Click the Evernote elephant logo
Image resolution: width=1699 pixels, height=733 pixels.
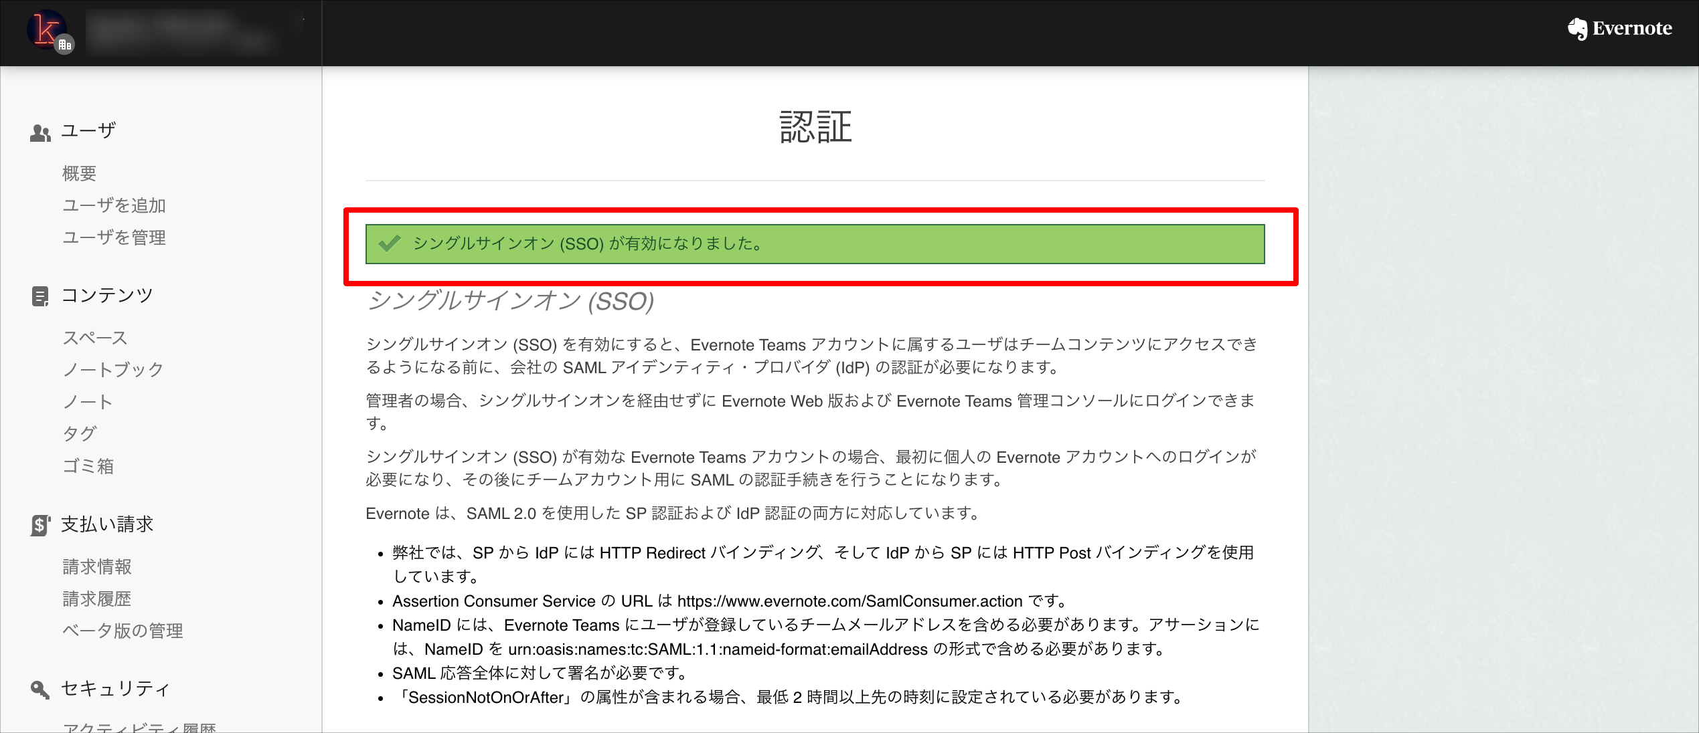point(1577,29)
